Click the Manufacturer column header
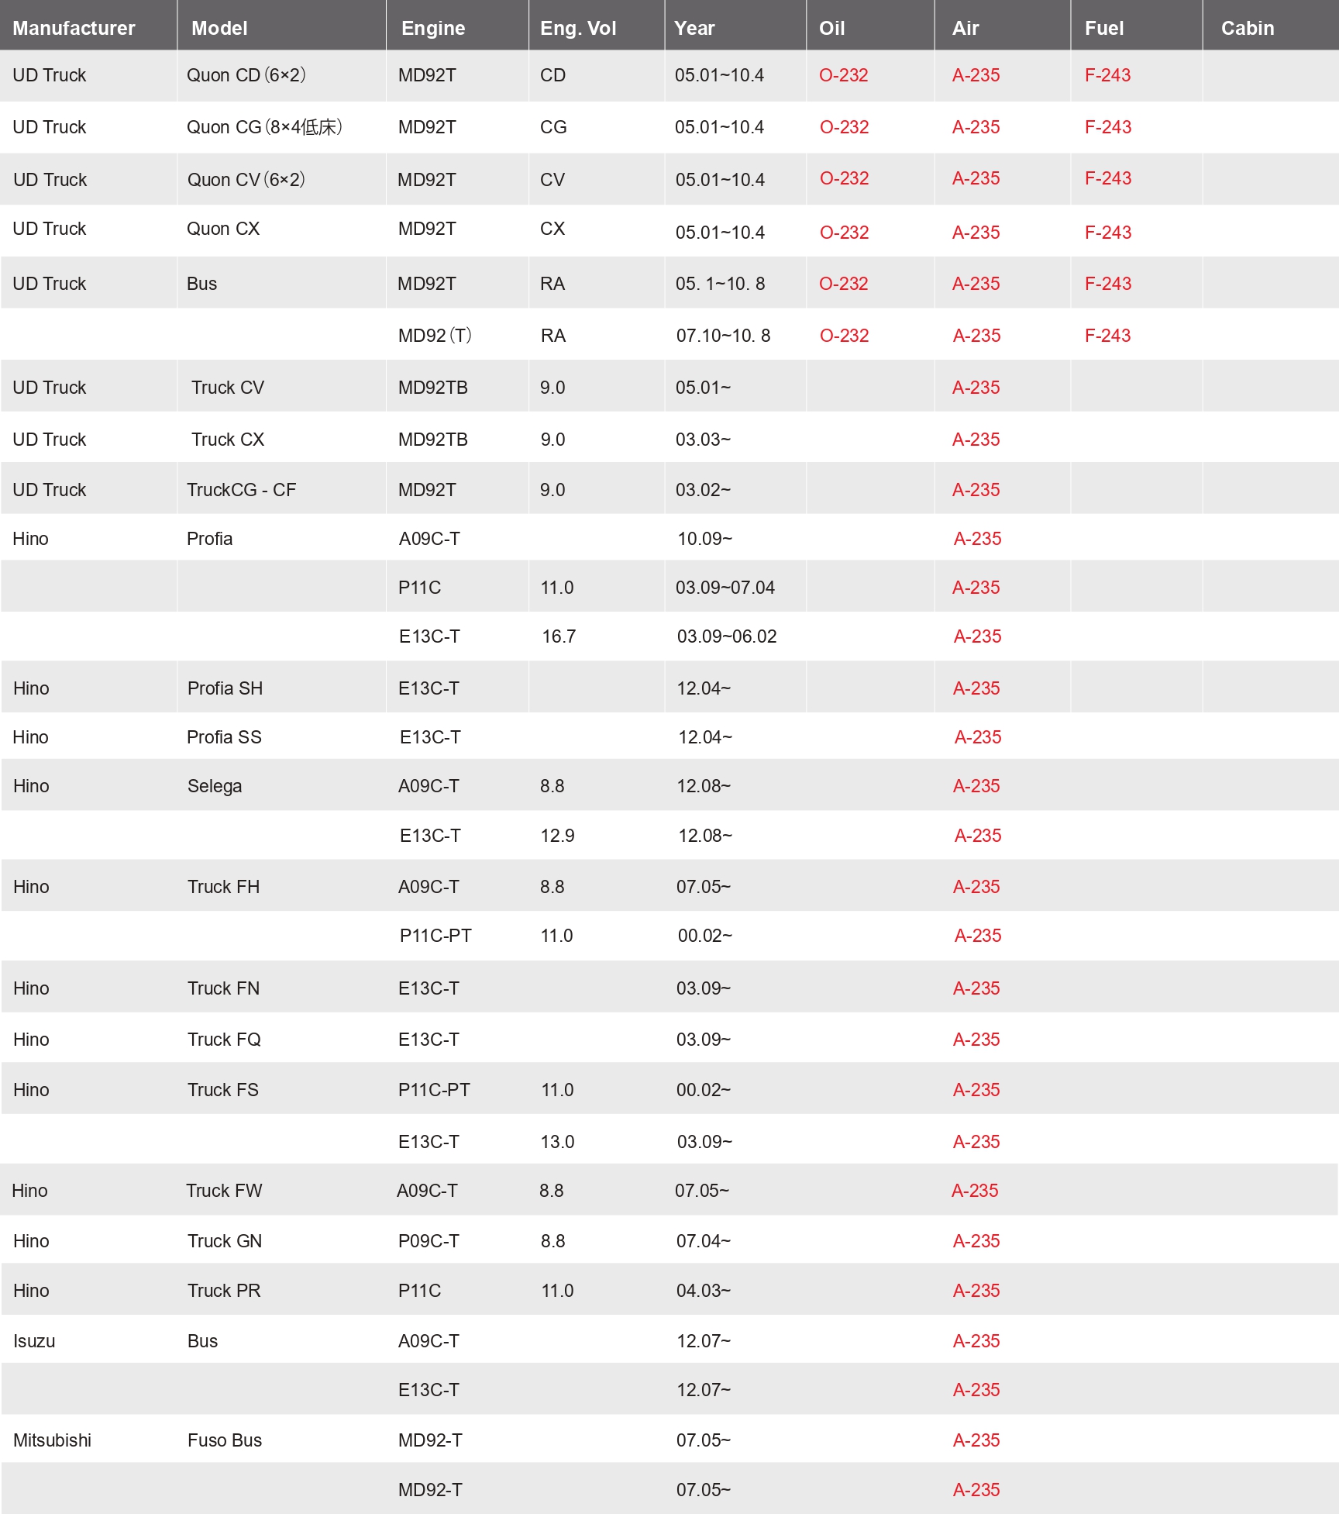Viewport: 1339px width, 1514px height. pos(74,28)
